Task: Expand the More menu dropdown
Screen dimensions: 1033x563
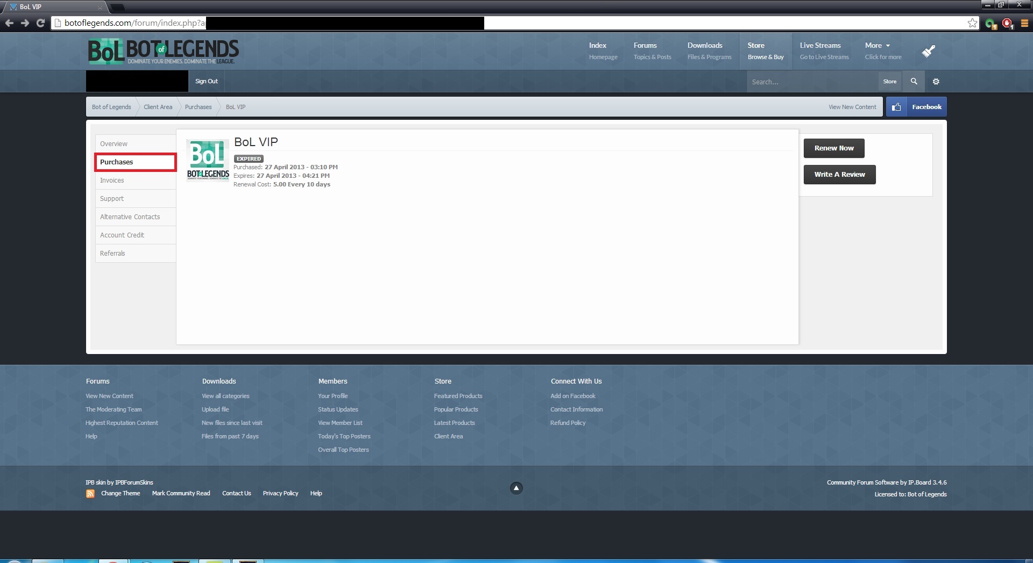Action: point(883,51)
